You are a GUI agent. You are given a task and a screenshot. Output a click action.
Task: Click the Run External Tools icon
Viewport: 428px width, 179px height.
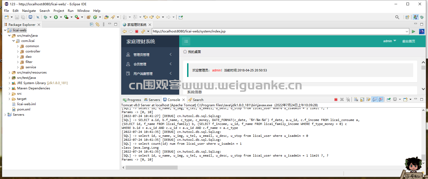[x=77, y=17]
